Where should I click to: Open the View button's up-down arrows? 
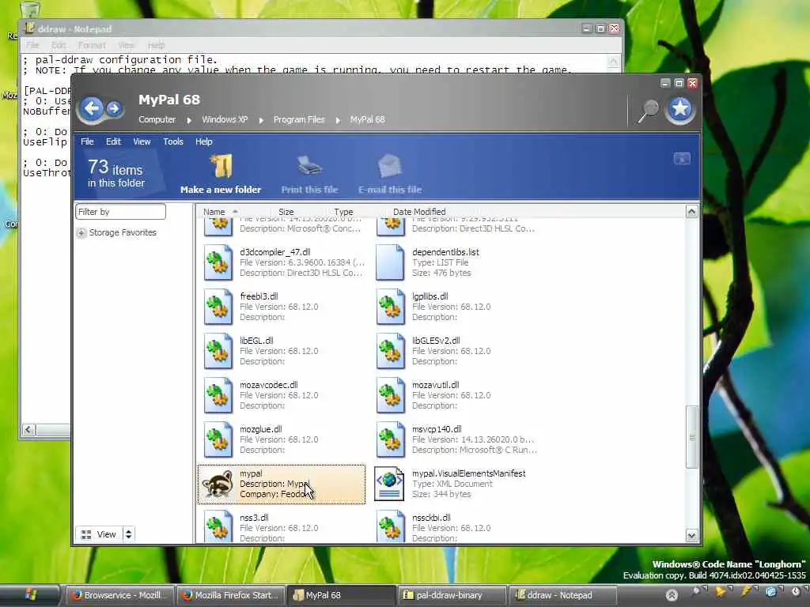pos(129,534)
